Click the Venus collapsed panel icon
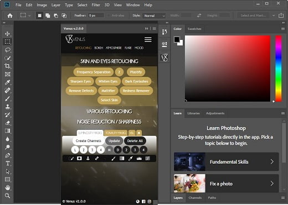The width and height of the screenshot is (288, 205). 164,57
